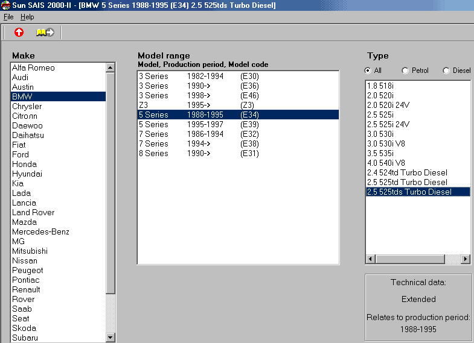Select Hyundai in the Make list
This screenshot has width=474, height=343.
[59, 174]
